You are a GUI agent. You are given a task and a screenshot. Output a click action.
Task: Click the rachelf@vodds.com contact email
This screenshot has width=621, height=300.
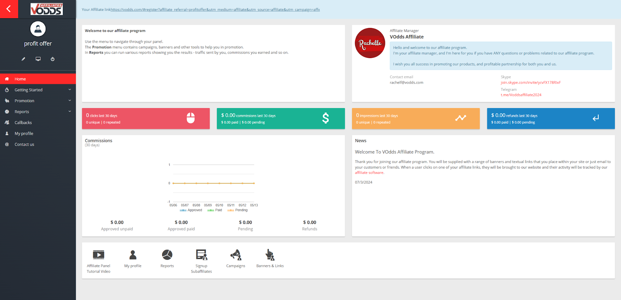406,83
